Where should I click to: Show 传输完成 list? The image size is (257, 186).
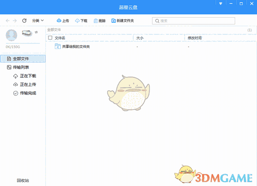(24, 93)
